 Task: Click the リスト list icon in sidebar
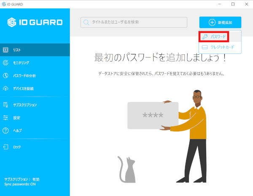click(x=5, y=50)
